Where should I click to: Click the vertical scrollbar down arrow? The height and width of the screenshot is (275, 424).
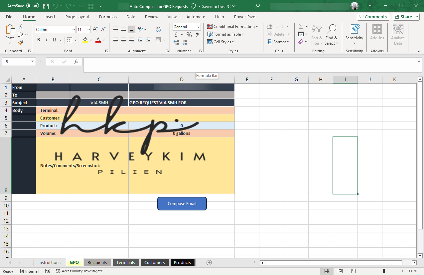[x=420, y=256]
